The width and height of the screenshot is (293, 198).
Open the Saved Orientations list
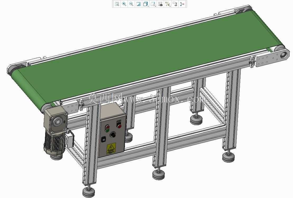pyautogui.click(x=153, y=4)
